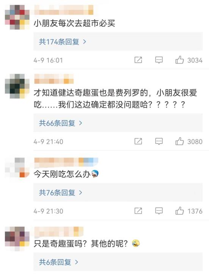Open the 共6条回复 reply thread
Viewport: 209px width, 275px height.
pyautogui.click(x=118, y=262)
